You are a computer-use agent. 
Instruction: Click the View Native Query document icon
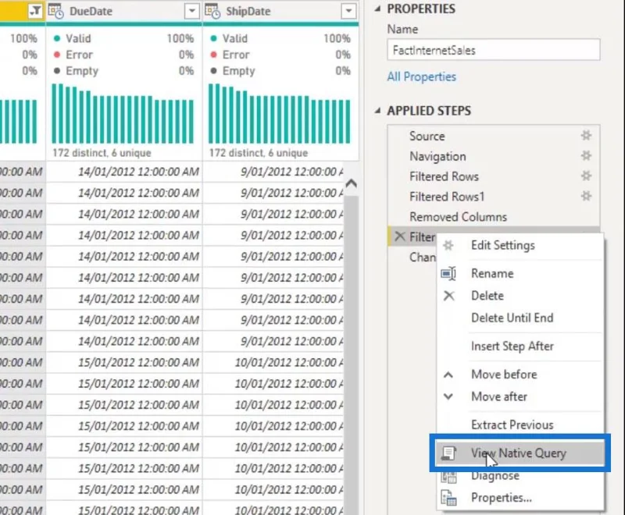448,453
